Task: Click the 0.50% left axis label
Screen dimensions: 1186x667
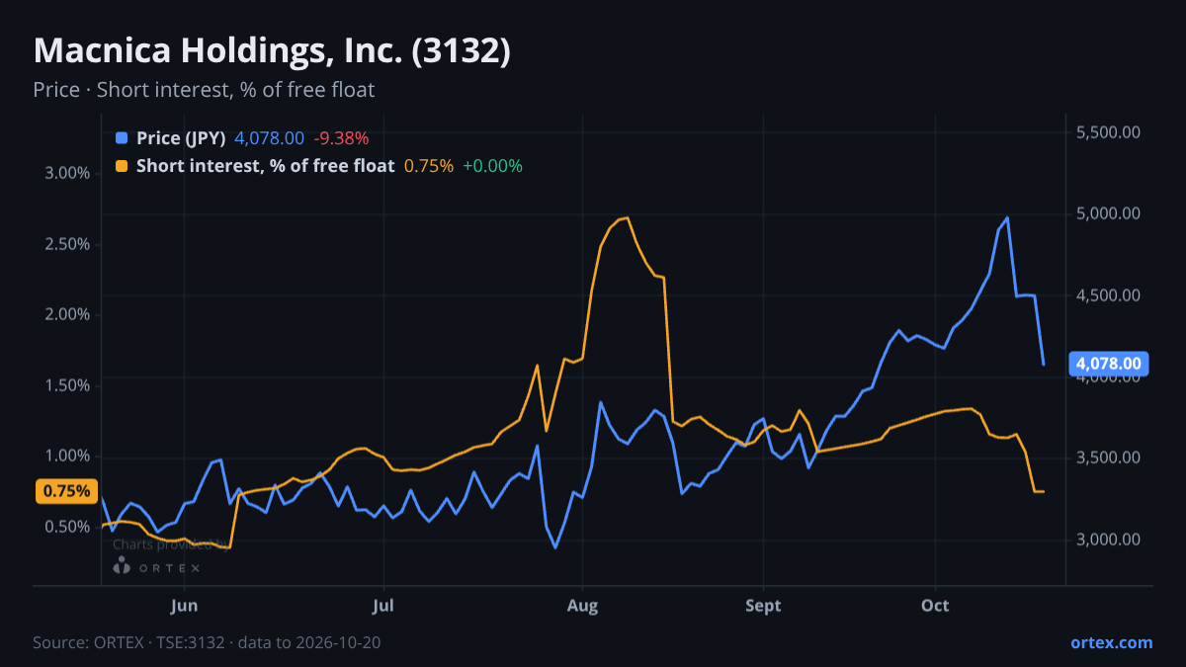Action: pyautogui.click(x=67, y=527)
